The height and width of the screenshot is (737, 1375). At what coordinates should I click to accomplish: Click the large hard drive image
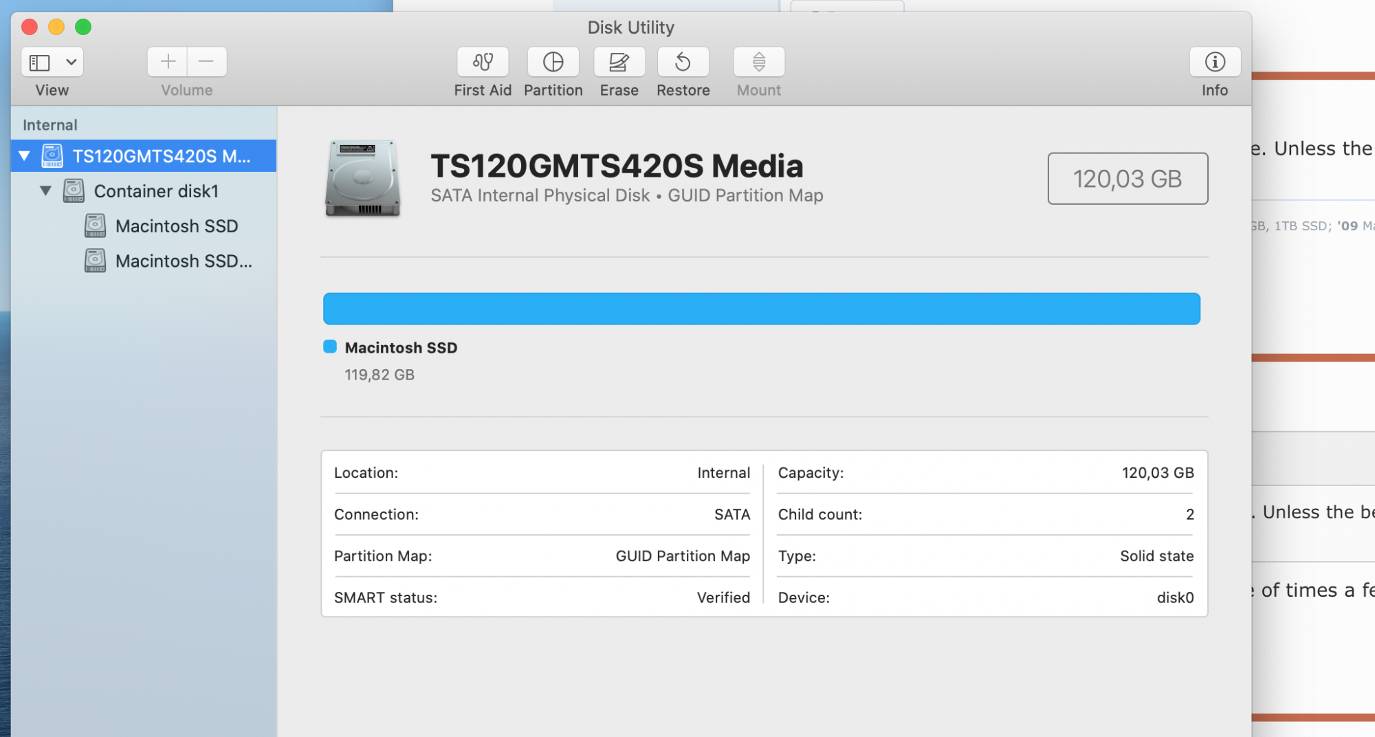[362, 179]
